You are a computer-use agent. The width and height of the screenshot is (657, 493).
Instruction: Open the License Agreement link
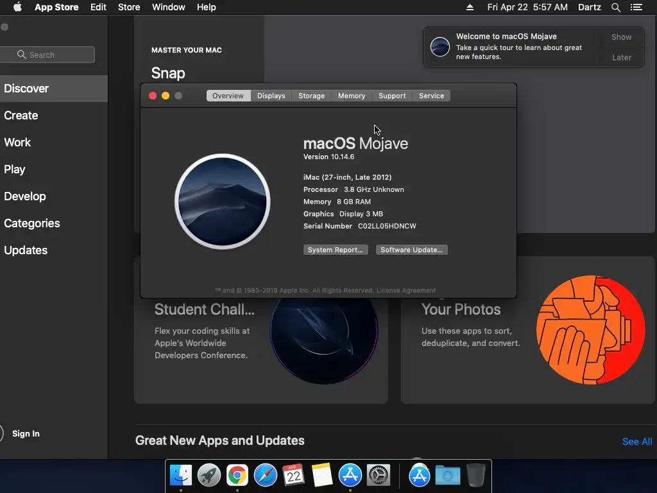point(406,290)
